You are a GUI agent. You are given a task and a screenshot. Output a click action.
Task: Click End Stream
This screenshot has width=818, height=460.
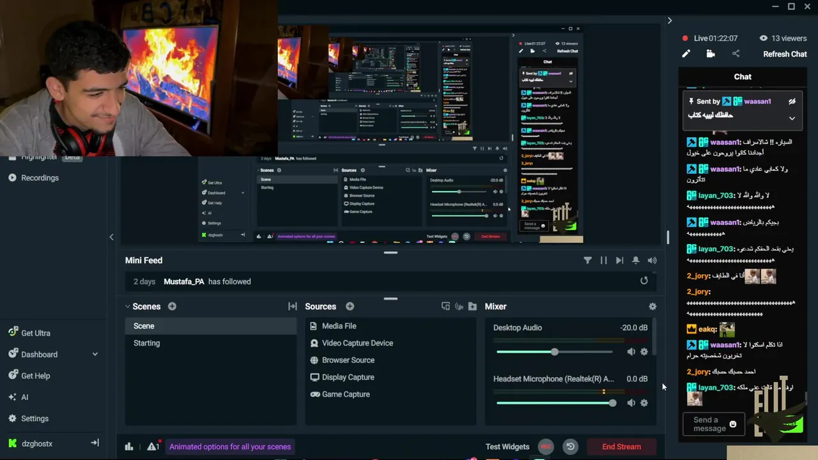click(x=621, y=447)
